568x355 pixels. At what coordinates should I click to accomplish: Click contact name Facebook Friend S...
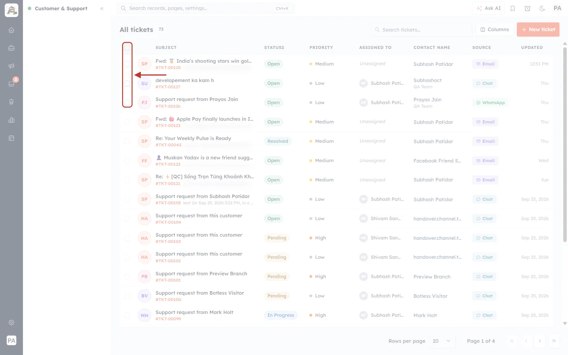[437, 161]
